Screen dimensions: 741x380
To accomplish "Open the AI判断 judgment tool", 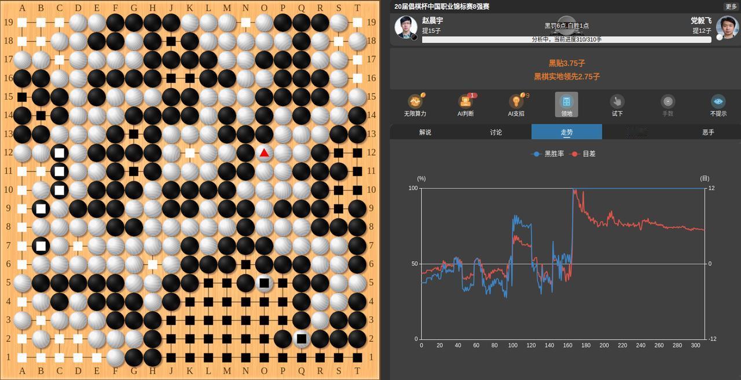I will [466, 105].
